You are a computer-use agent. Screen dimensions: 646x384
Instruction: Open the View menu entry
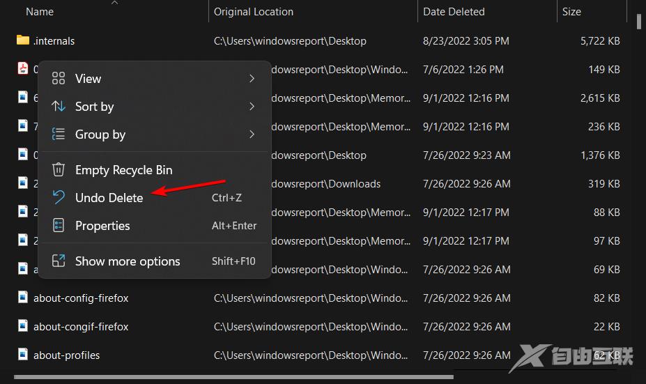(154, 78)
